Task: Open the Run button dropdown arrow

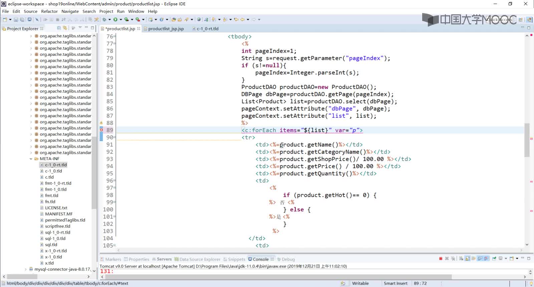Action: tap(121, 20)
